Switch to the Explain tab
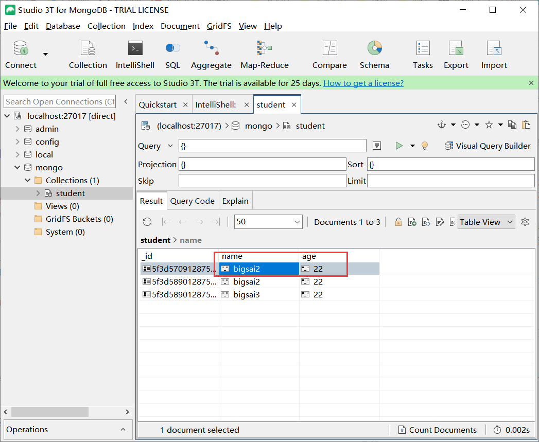 tap(235, 201)
